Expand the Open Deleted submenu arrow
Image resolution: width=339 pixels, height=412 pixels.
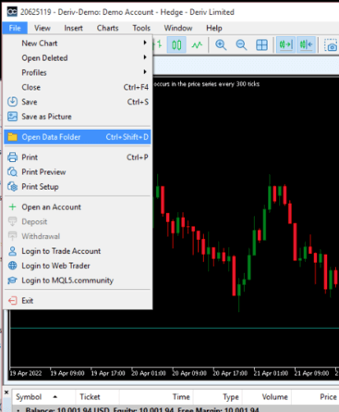click(145, 57)
